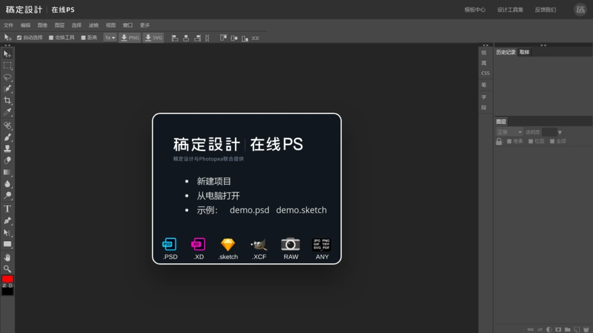Collapse the right panel double arrows
The width and height of the screenshot is (593, 333).
tap(543, 45)
